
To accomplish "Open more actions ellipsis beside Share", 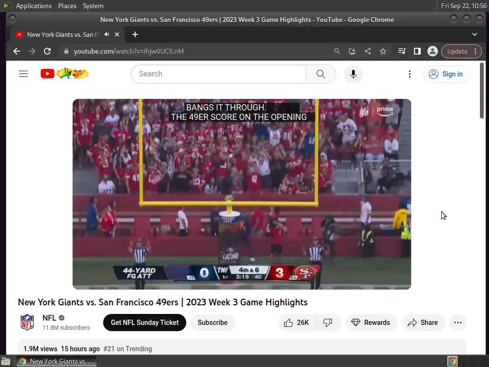I will (x=458, y=323).
